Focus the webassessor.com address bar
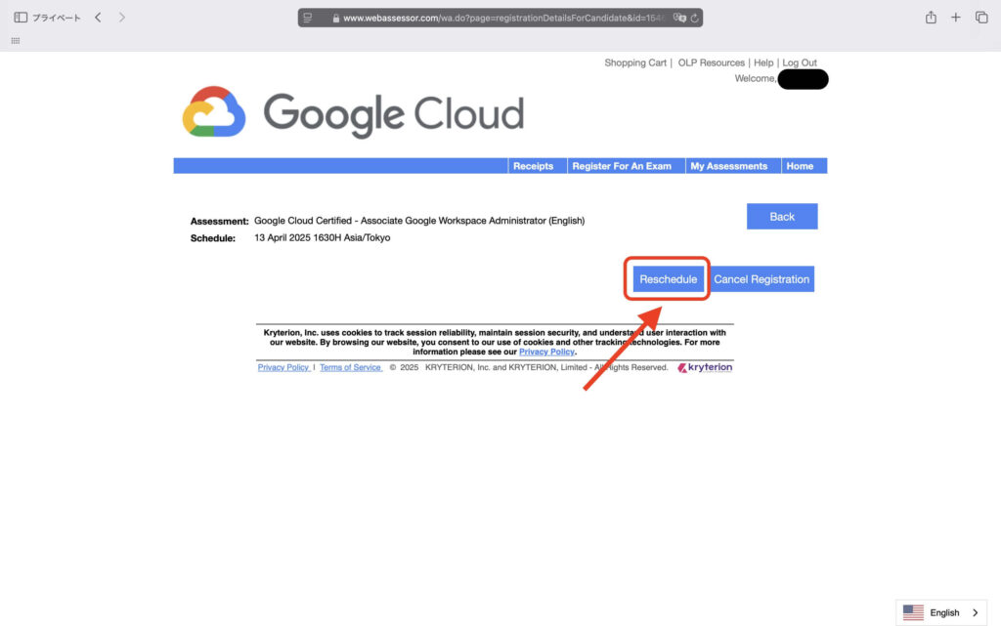The width and height of the screenshot is (1001, 626). tap(500, 18)
